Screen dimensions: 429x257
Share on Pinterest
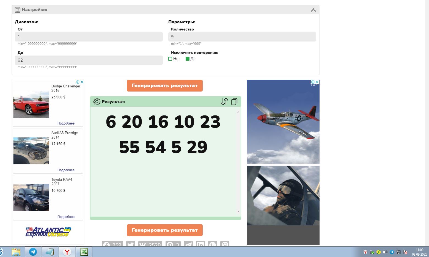click(173, 244)
